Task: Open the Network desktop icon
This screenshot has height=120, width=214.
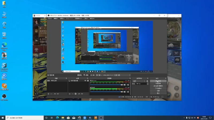Action: [x=4, y=25]
